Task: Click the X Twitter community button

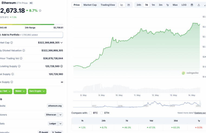Action: [x=57, y=132]
